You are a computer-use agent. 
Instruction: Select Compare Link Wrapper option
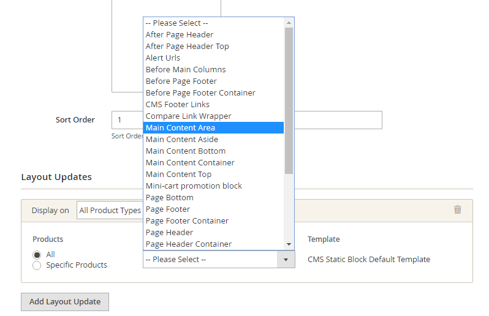click(214, 116)
